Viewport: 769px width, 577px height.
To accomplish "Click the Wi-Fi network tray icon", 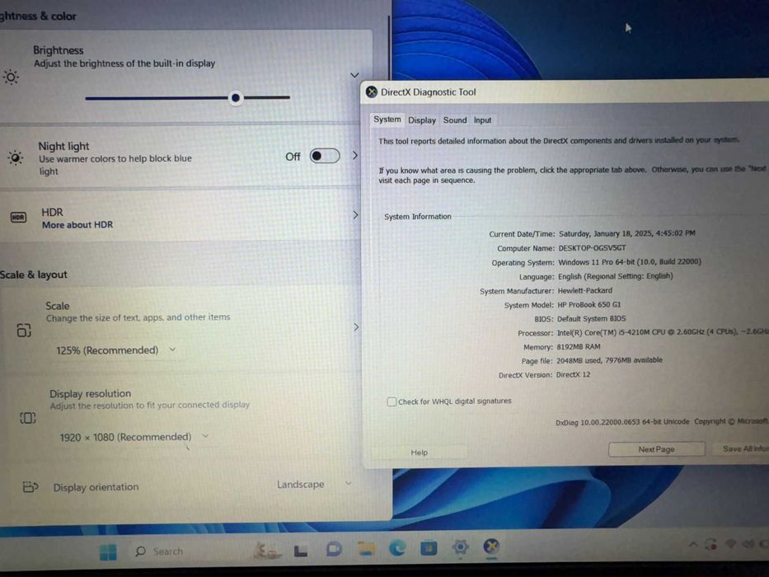I will click(730, 543).
